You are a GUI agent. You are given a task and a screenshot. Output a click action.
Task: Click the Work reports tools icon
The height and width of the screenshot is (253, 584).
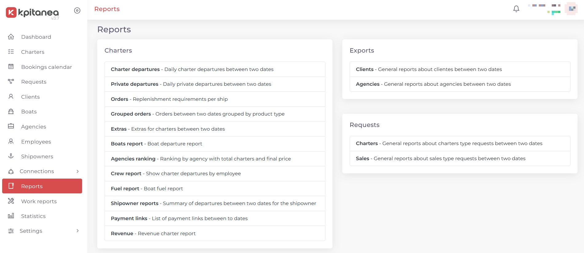11,201
